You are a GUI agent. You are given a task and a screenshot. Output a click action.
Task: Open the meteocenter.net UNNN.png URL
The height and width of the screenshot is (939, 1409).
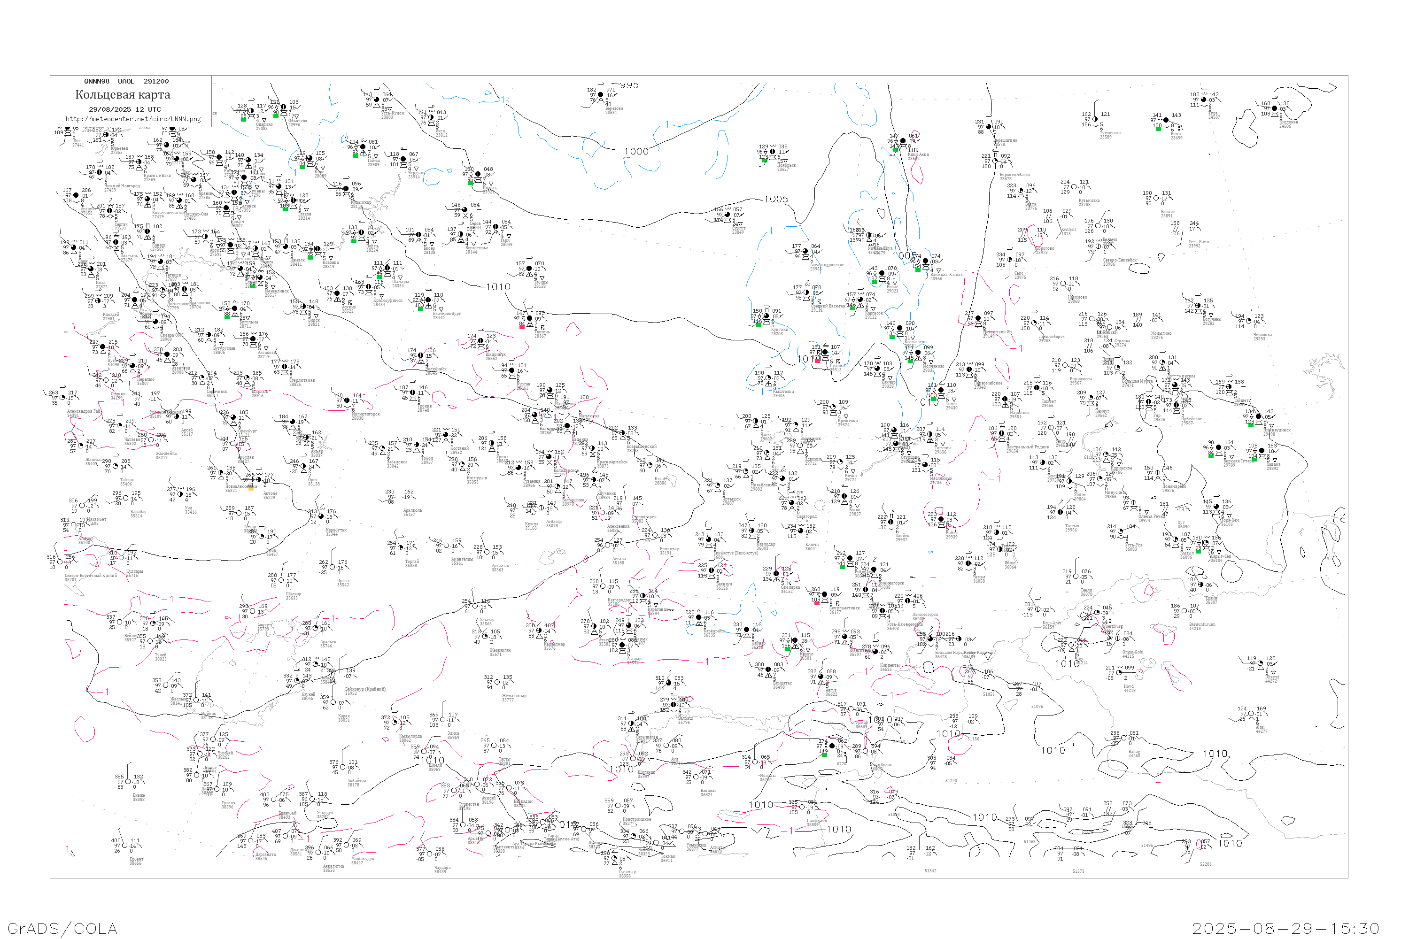pos(133,119)
